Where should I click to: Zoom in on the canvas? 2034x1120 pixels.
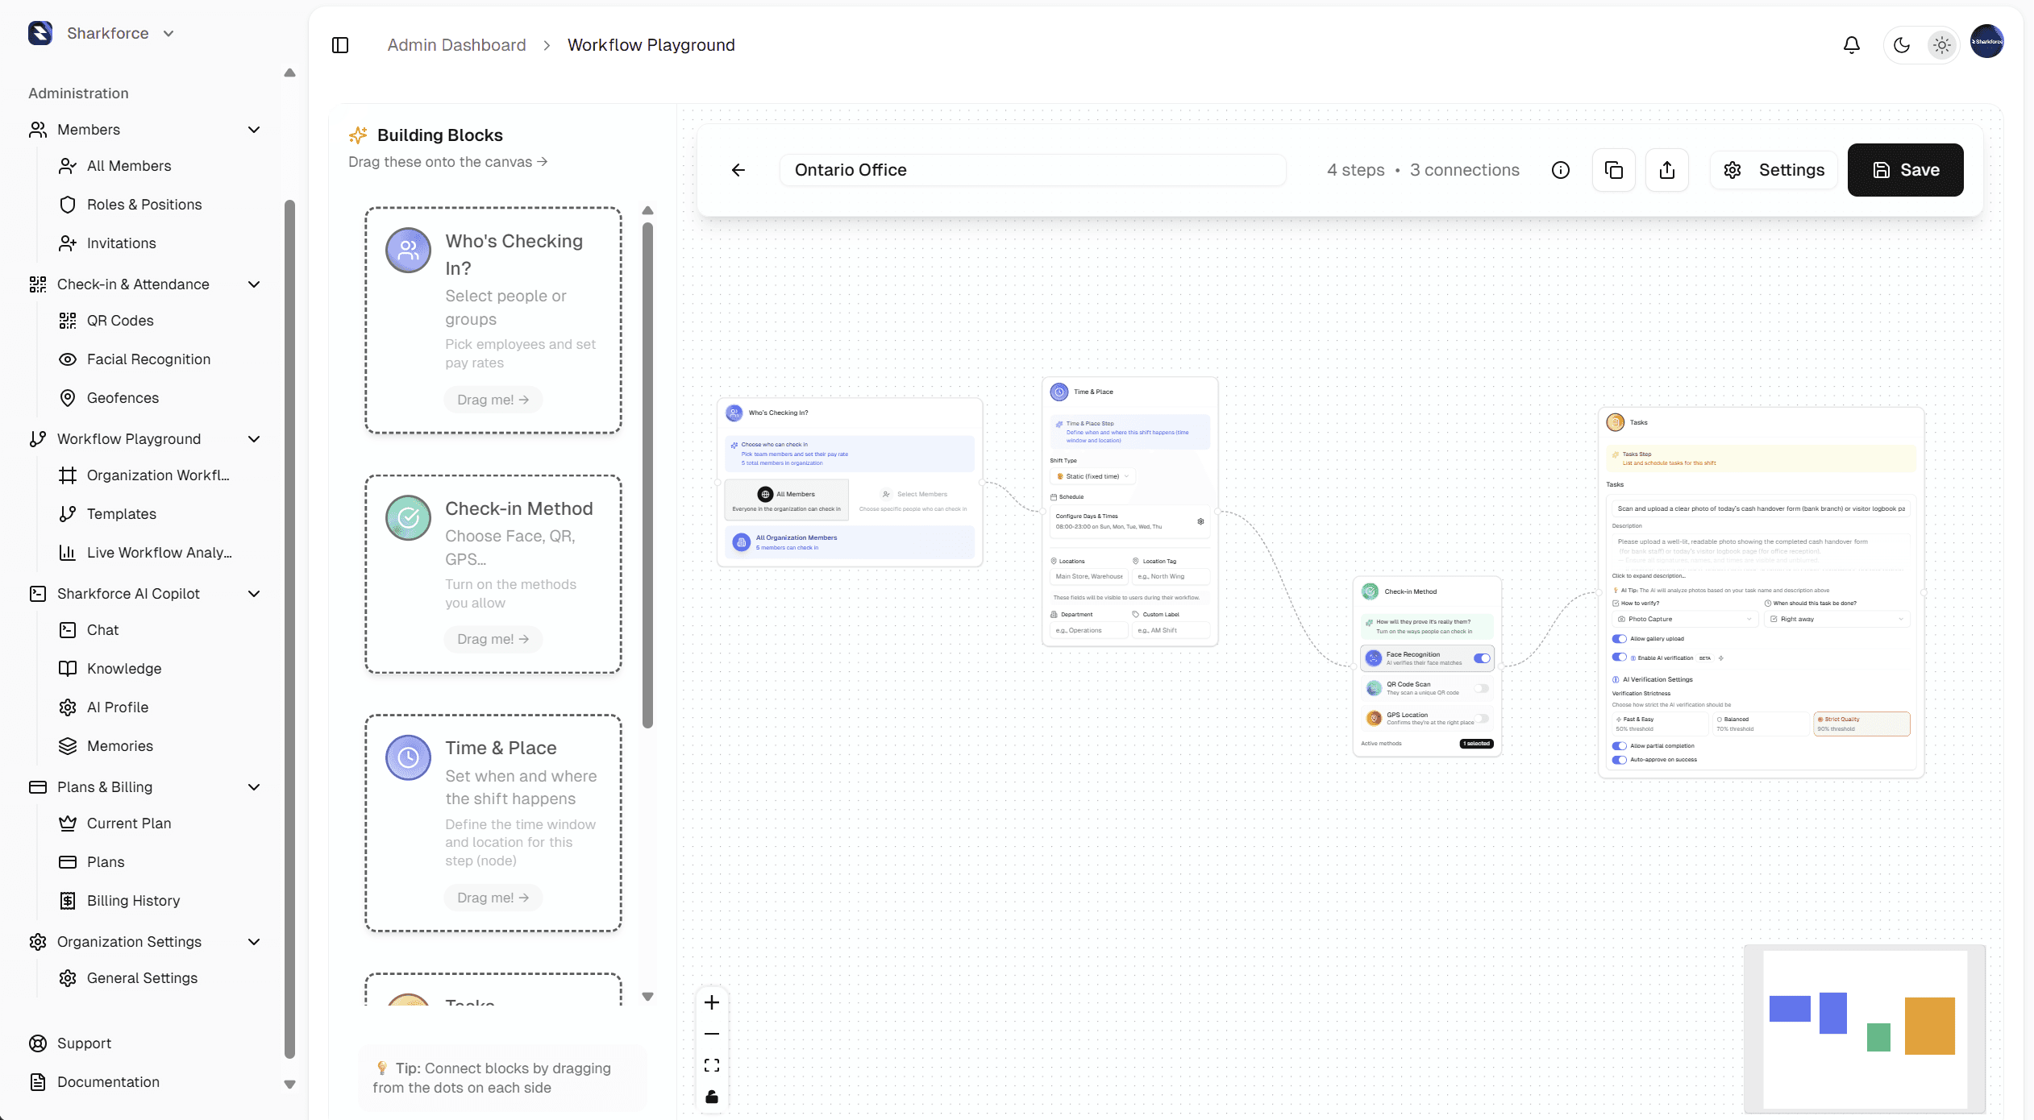click(x=712, y=1002)
